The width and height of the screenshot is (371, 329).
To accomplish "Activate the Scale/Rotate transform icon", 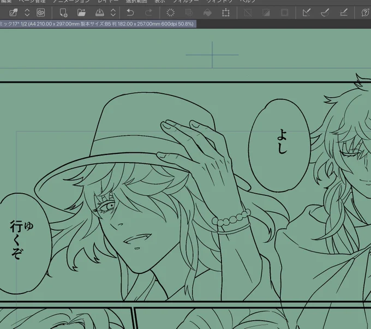I will point(226,13).
